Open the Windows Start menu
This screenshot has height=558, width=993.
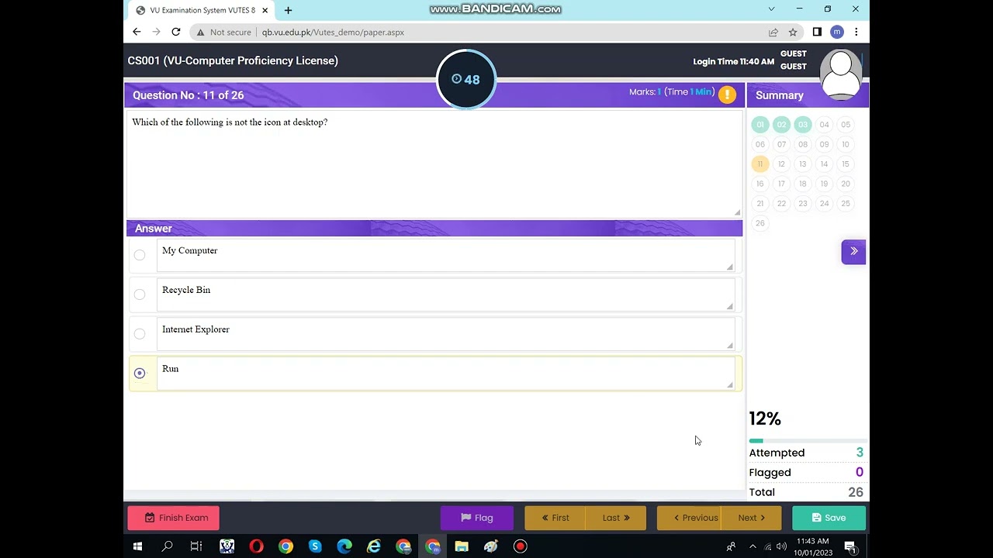click(137, 546)
